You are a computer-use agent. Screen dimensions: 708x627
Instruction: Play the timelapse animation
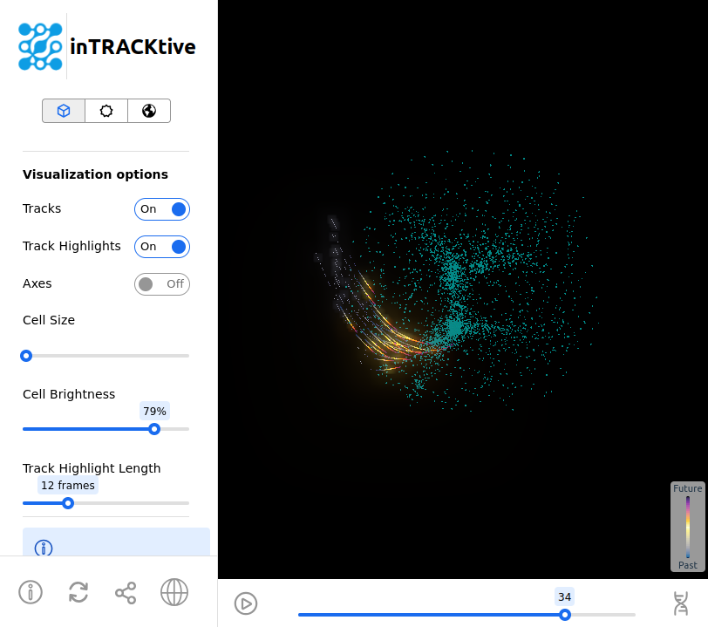pos(246,603)
